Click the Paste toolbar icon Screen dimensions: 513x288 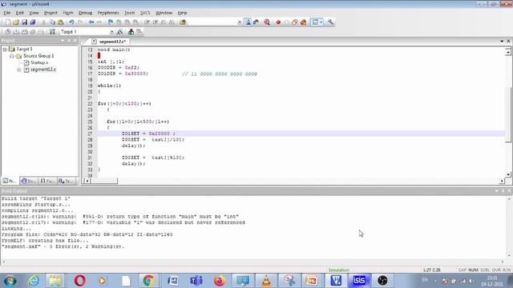pos(61,22)
